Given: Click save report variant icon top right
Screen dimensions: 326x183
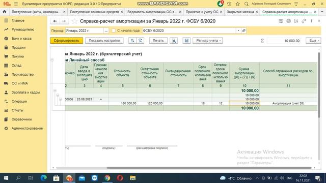Looking at the screenshot, I should pos(281,21).
